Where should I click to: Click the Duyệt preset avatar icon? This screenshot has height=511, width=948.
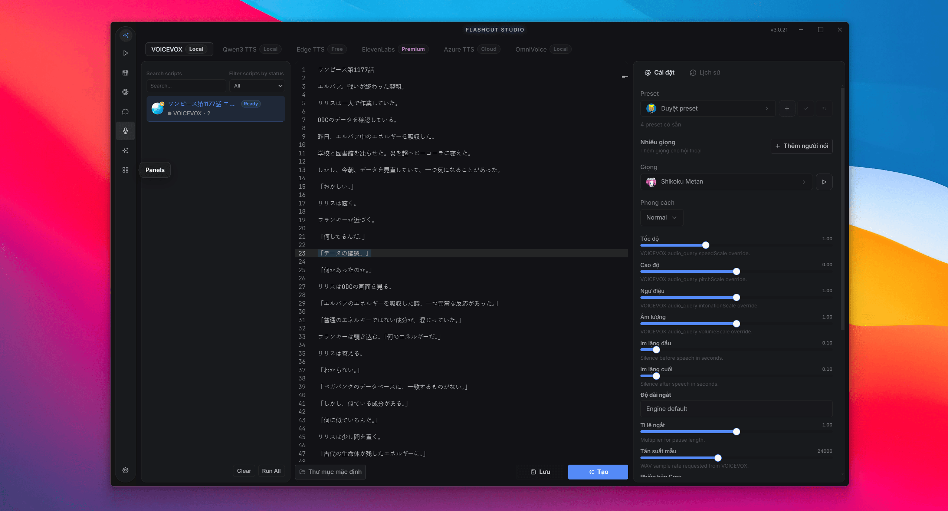[x=651, y=108]
